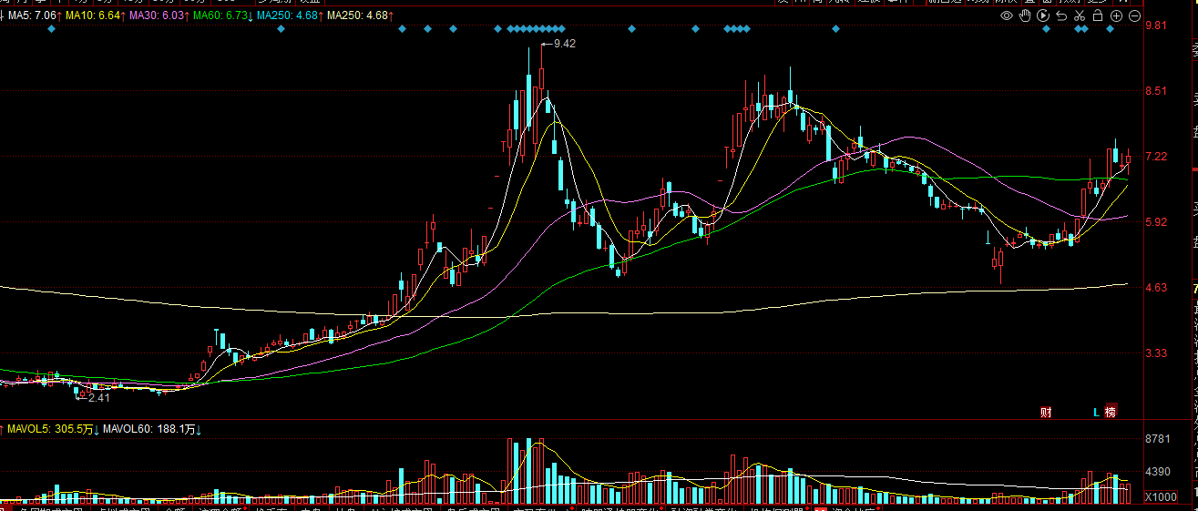The image size is (1198, 511).
Task: Toggle the padlock lock icon
Action: click(x=1098, y=15)
